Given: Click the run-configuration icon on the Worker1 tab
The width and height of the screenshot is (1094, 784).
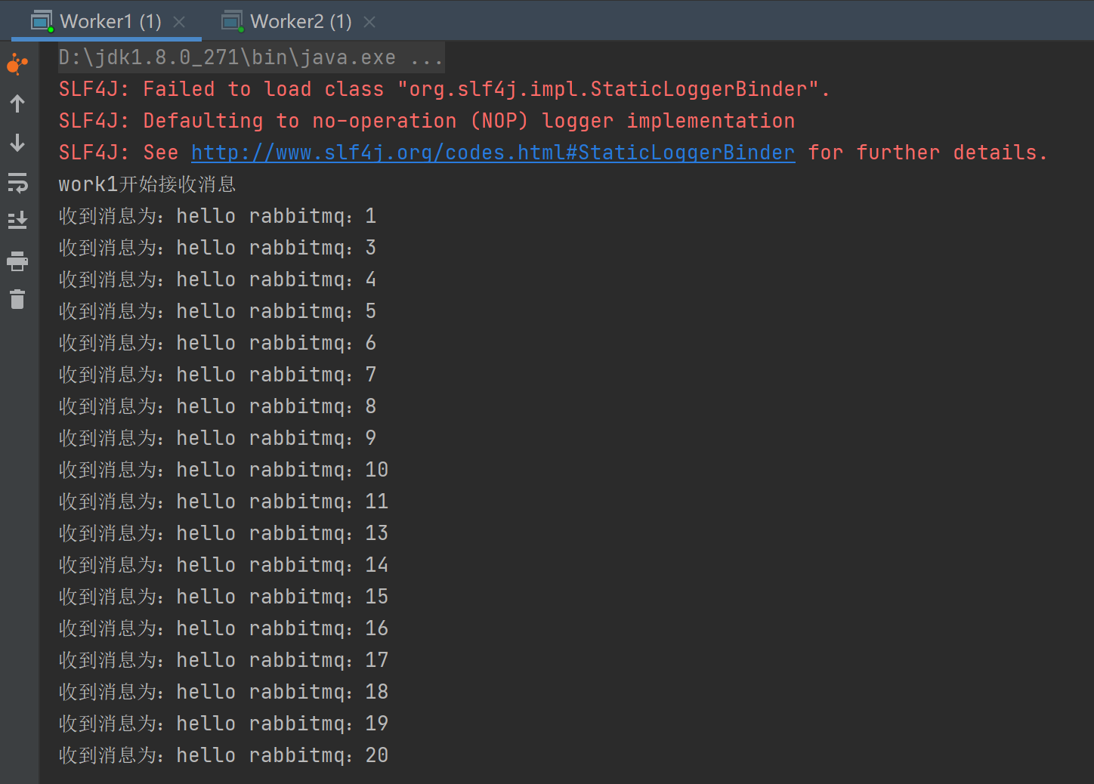Looking at the screenshot, I should (42, 21).
